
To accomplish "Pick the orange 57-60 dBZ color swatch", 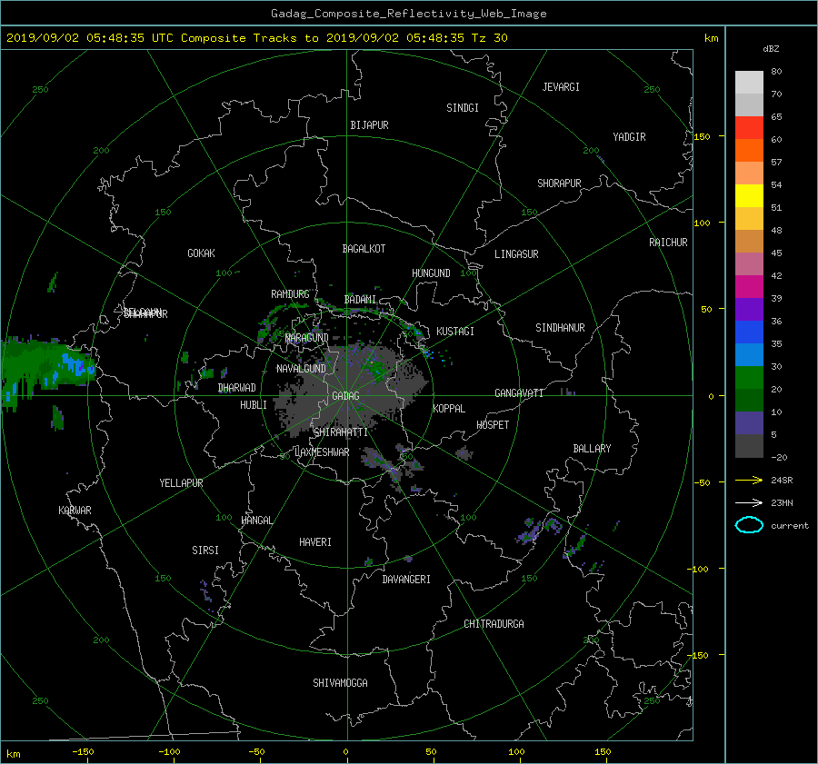I will [x=749, y=151].
